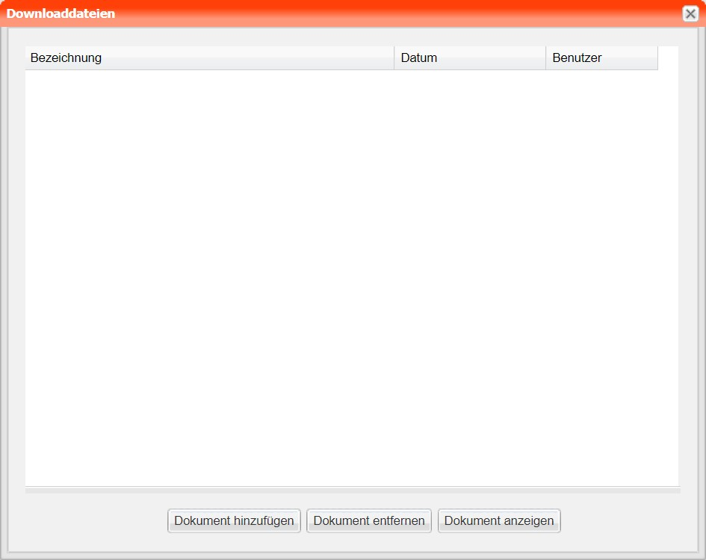The image size is (706, 560).
Task: Click the Dokument hinzufügen button
Action: pos(234,520)
